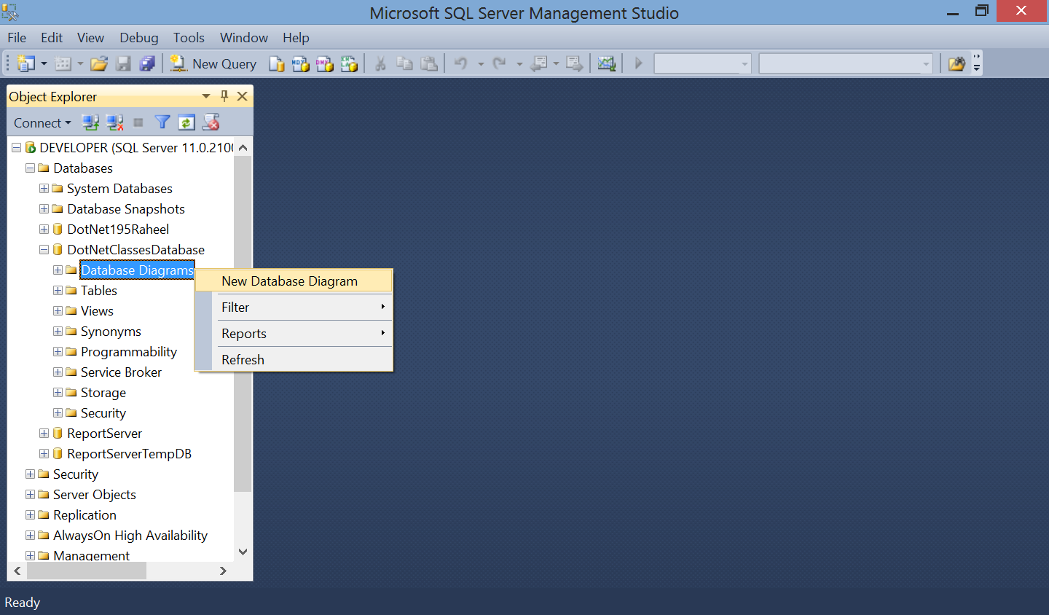Click the Save disk icon
This screenshot has width=1049, height=615.
[124, 64]
